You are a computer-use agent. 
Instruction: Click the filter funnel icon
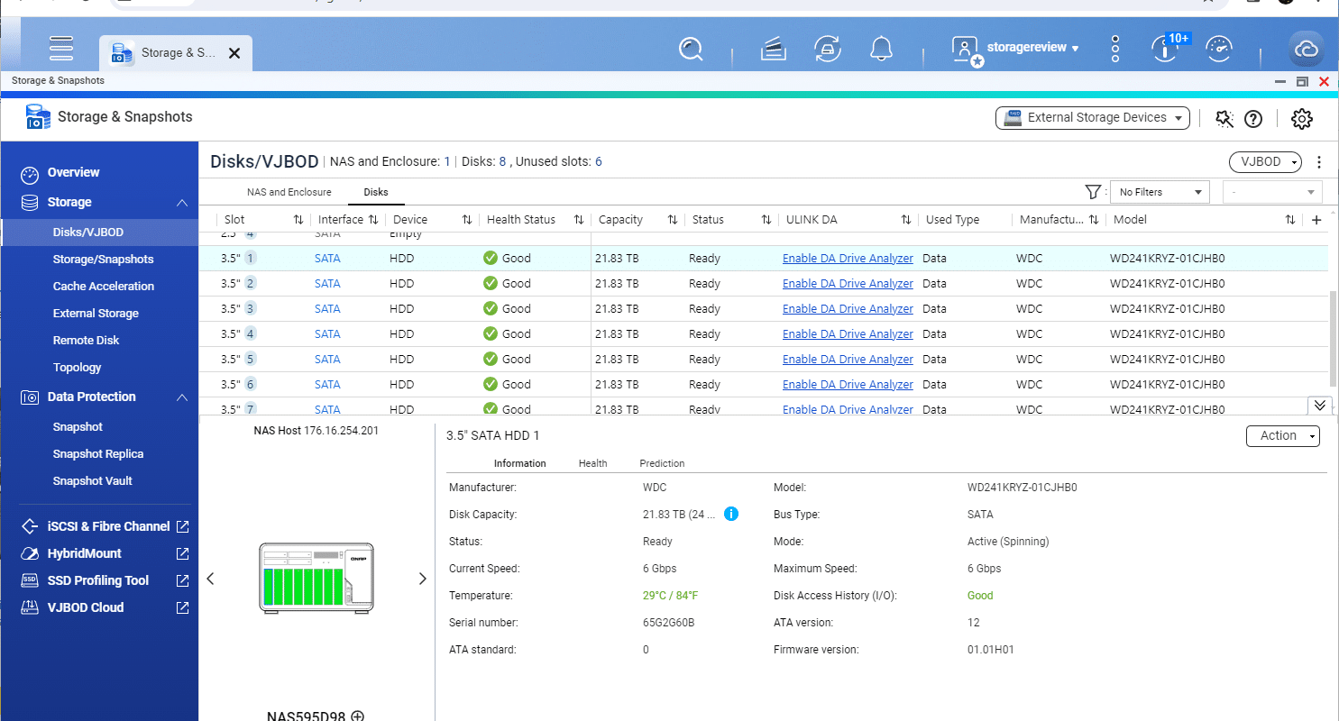[1093, 192]
